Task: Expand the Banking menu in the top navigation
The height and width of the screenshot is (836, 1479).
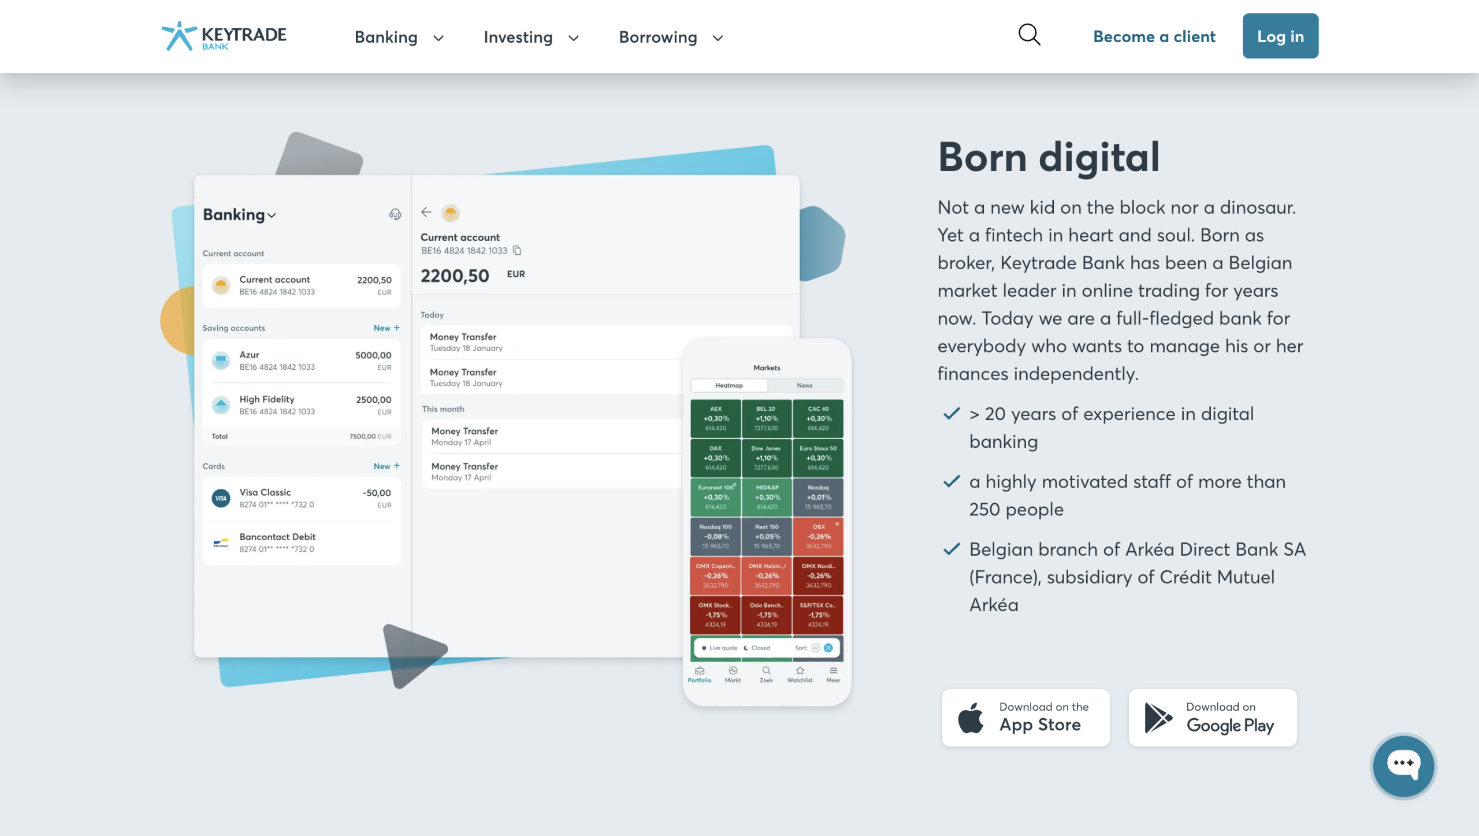Action: point(399,37)
